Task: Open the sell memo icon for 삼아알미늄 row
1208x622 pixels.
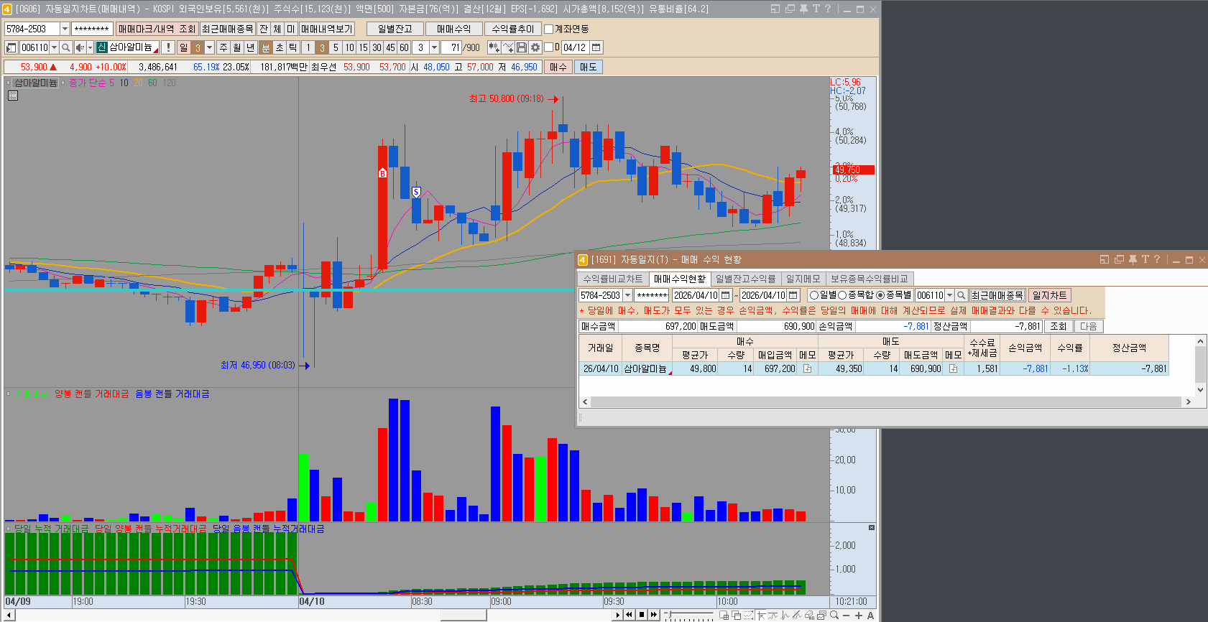Action: [954, 368]
